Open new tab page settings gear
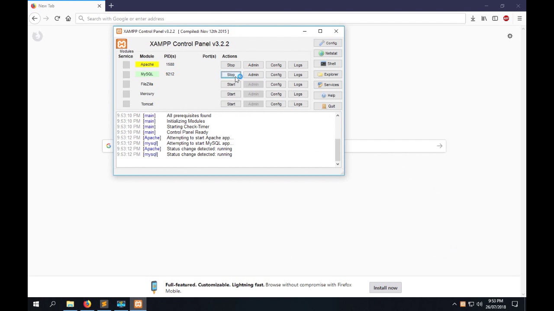Screen dimensions: 554x311 [510, 36]
